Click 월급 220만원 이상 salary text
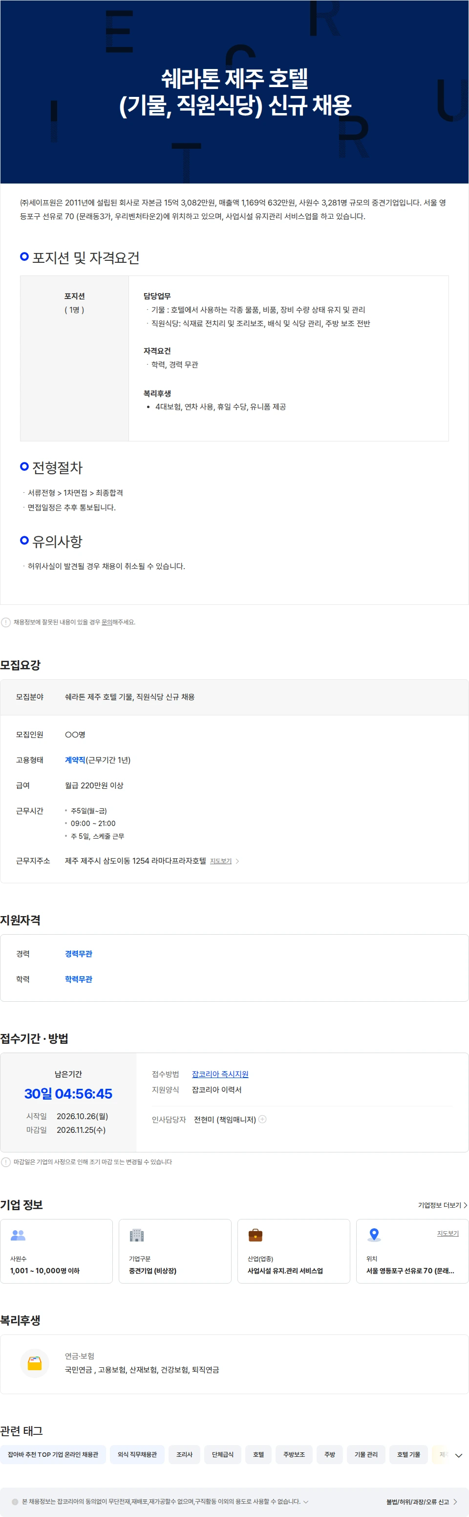Viewport: 469px width, 1517px height. [x=94, y=785]
